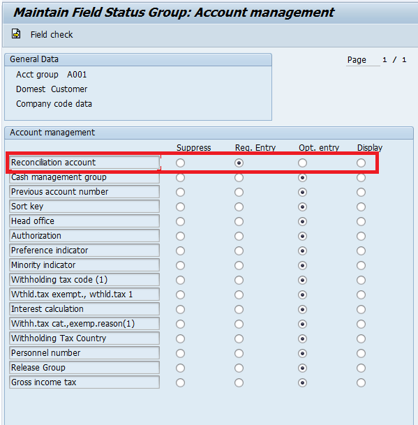The height and width of the screenshot is (425, 418).
Task: Make Withh.tax cat.,exemp.reason(1) required entry
Action: coord(239,324)
